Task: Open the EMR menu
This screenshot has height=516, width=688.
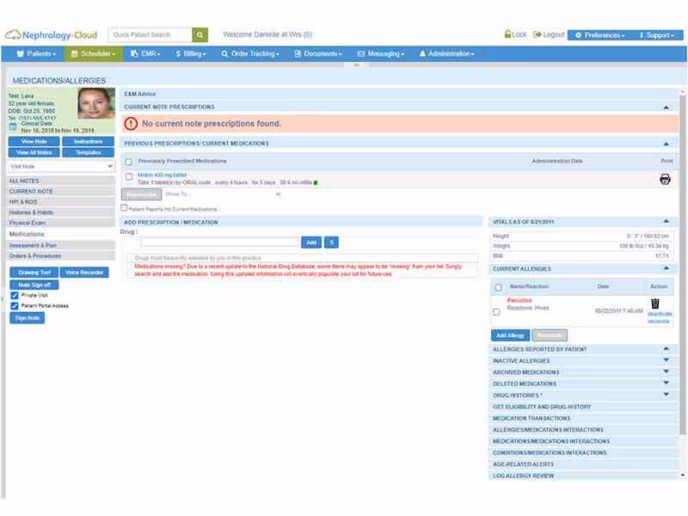Action: click(145, 53)
